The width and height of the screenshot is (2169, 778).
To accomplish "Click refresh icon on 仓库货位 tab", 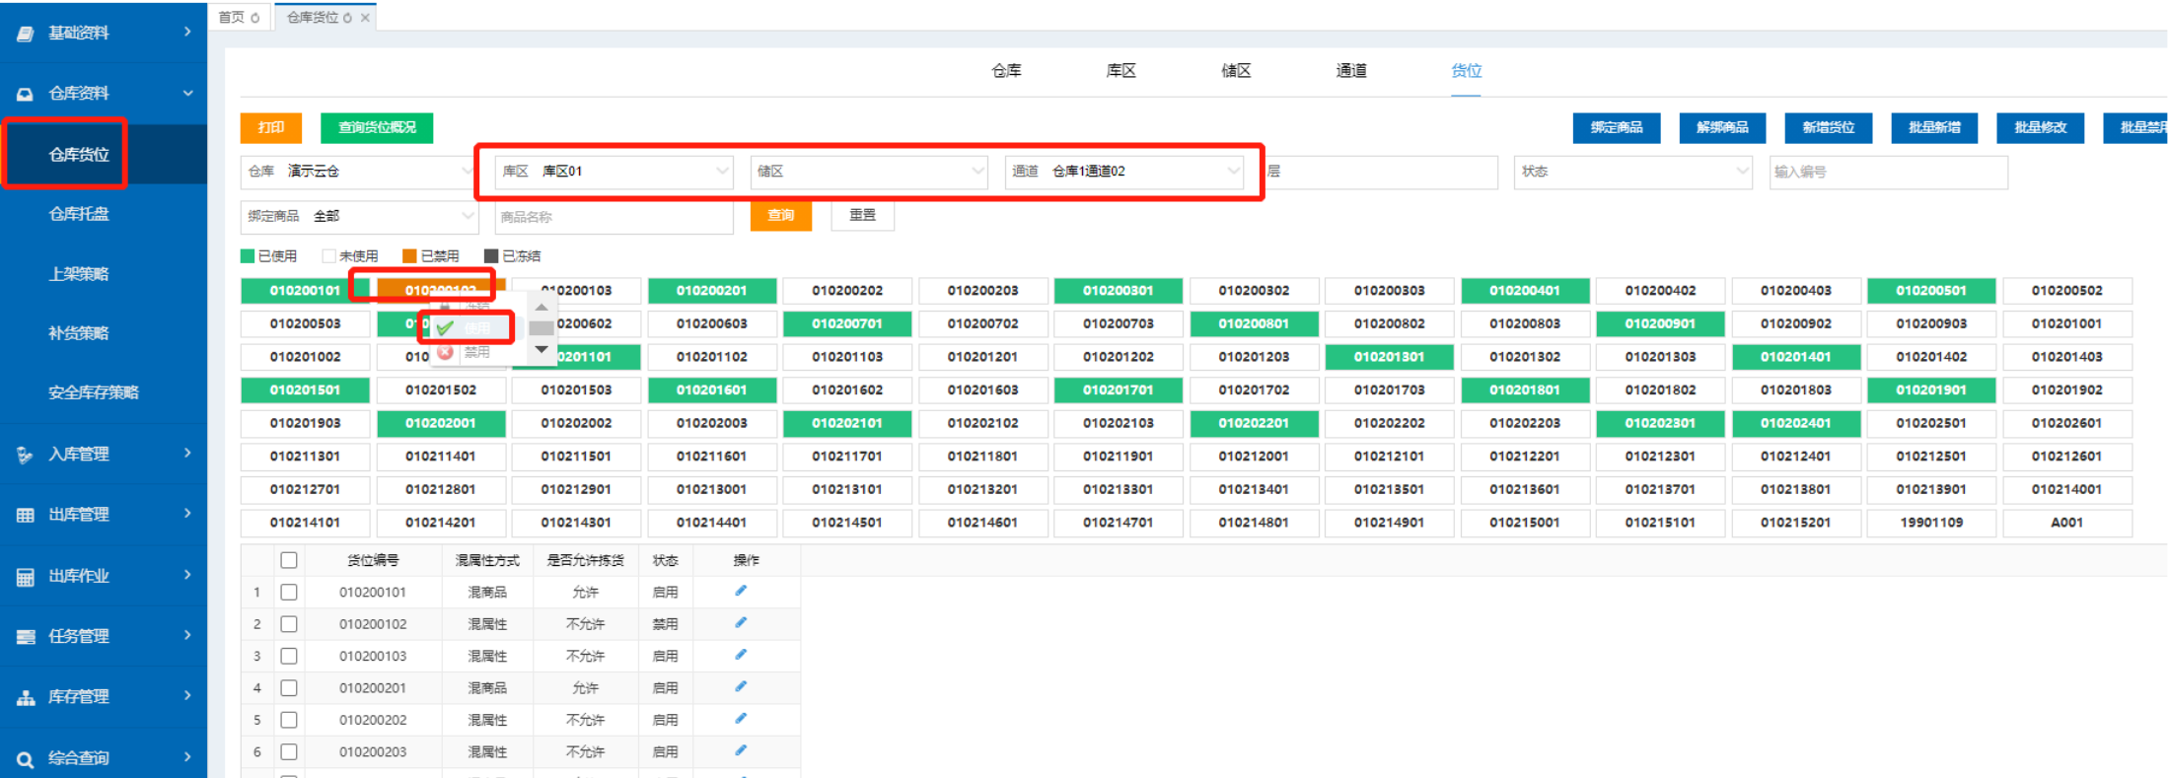I will [x=347, y=18].
